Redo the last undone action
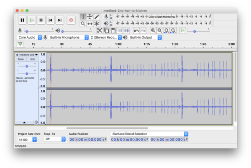This screenshot has width=251, height=168. click(x=143, y=31)
